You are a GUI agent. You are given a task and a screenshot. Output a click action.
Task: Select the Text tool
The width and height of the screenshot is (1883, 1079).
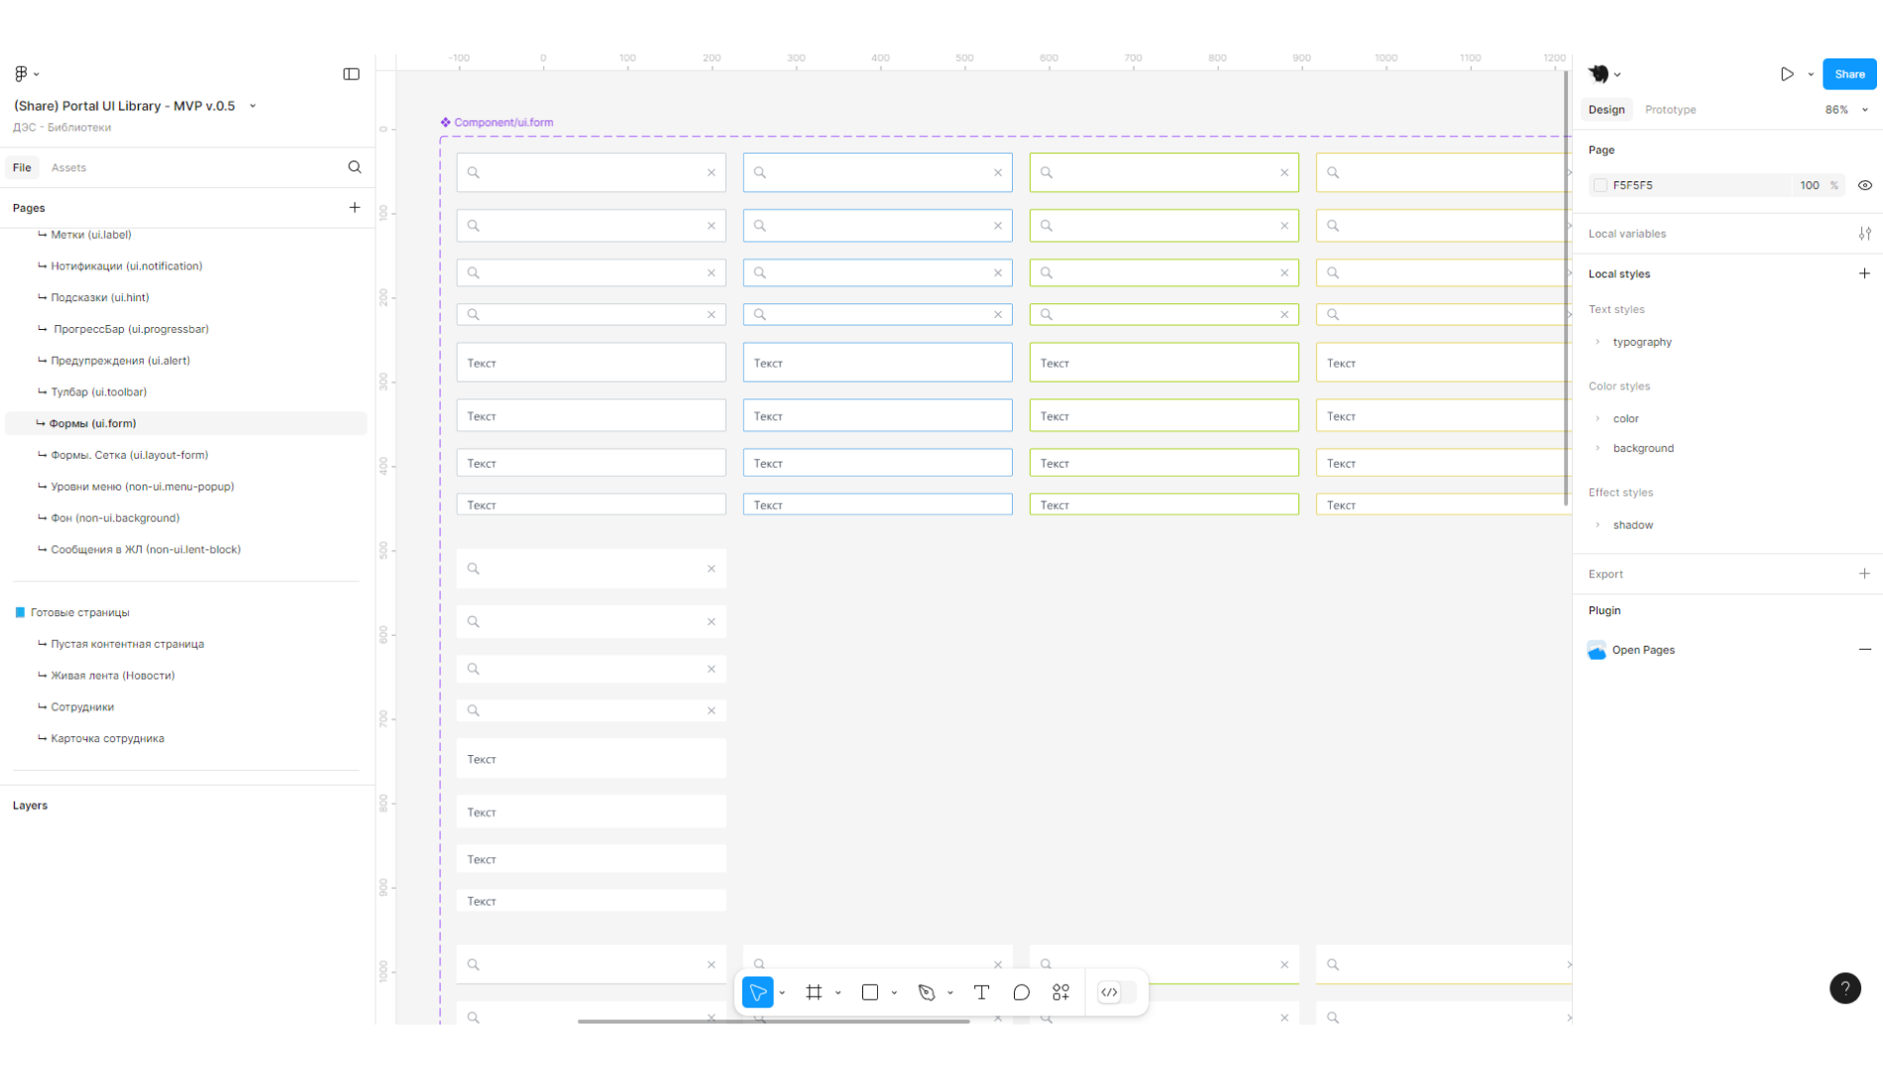pos(981,992)
